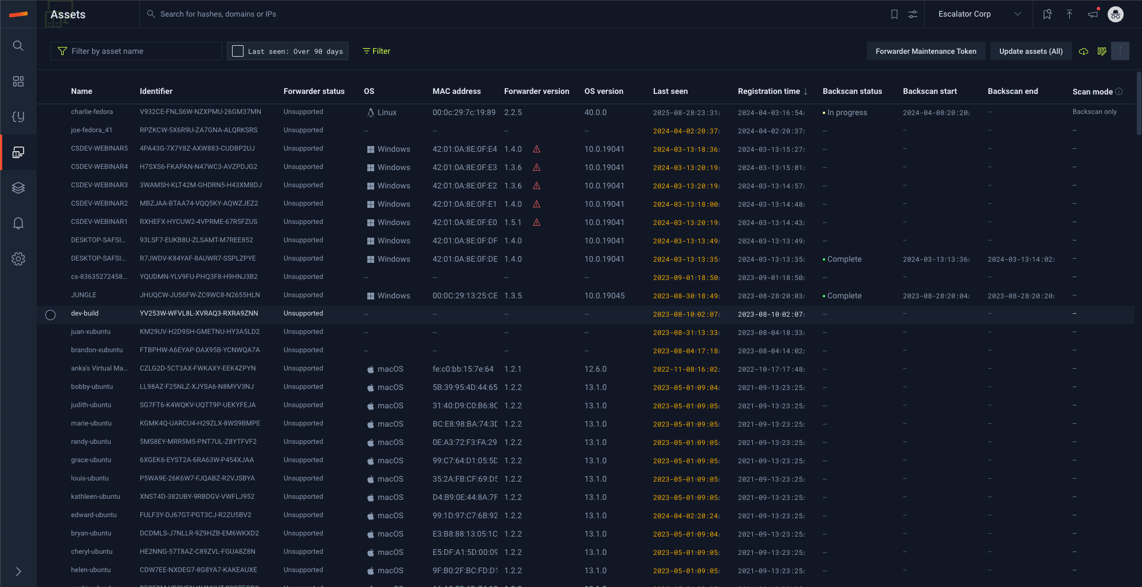
Task: Toggle the 'Last seen: Over 90 days' checkbox
Action: click(x=238, y=52)
